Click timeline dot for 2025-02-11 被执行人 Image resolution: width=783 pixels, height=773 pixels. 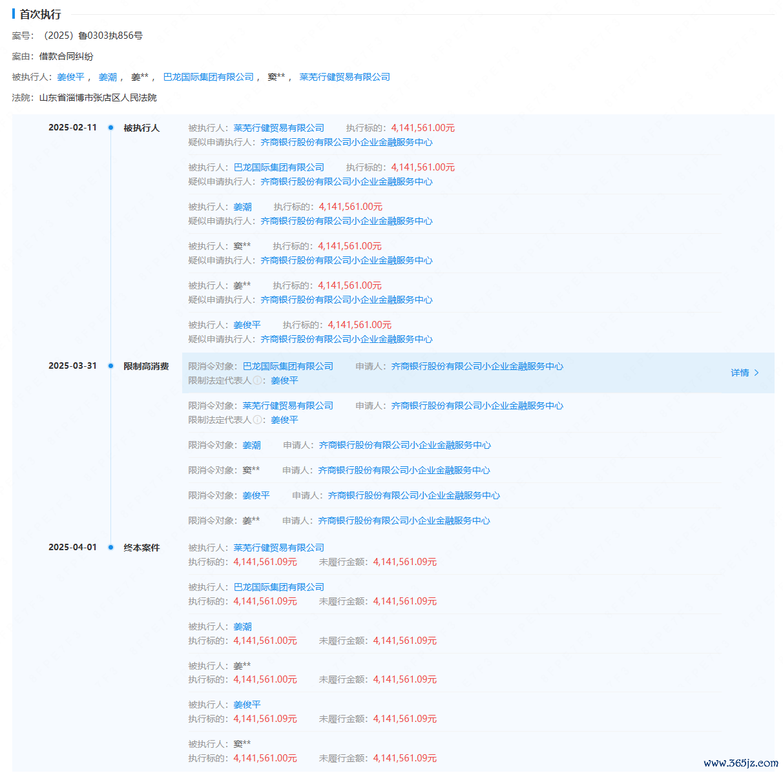(x=110, y=128)
